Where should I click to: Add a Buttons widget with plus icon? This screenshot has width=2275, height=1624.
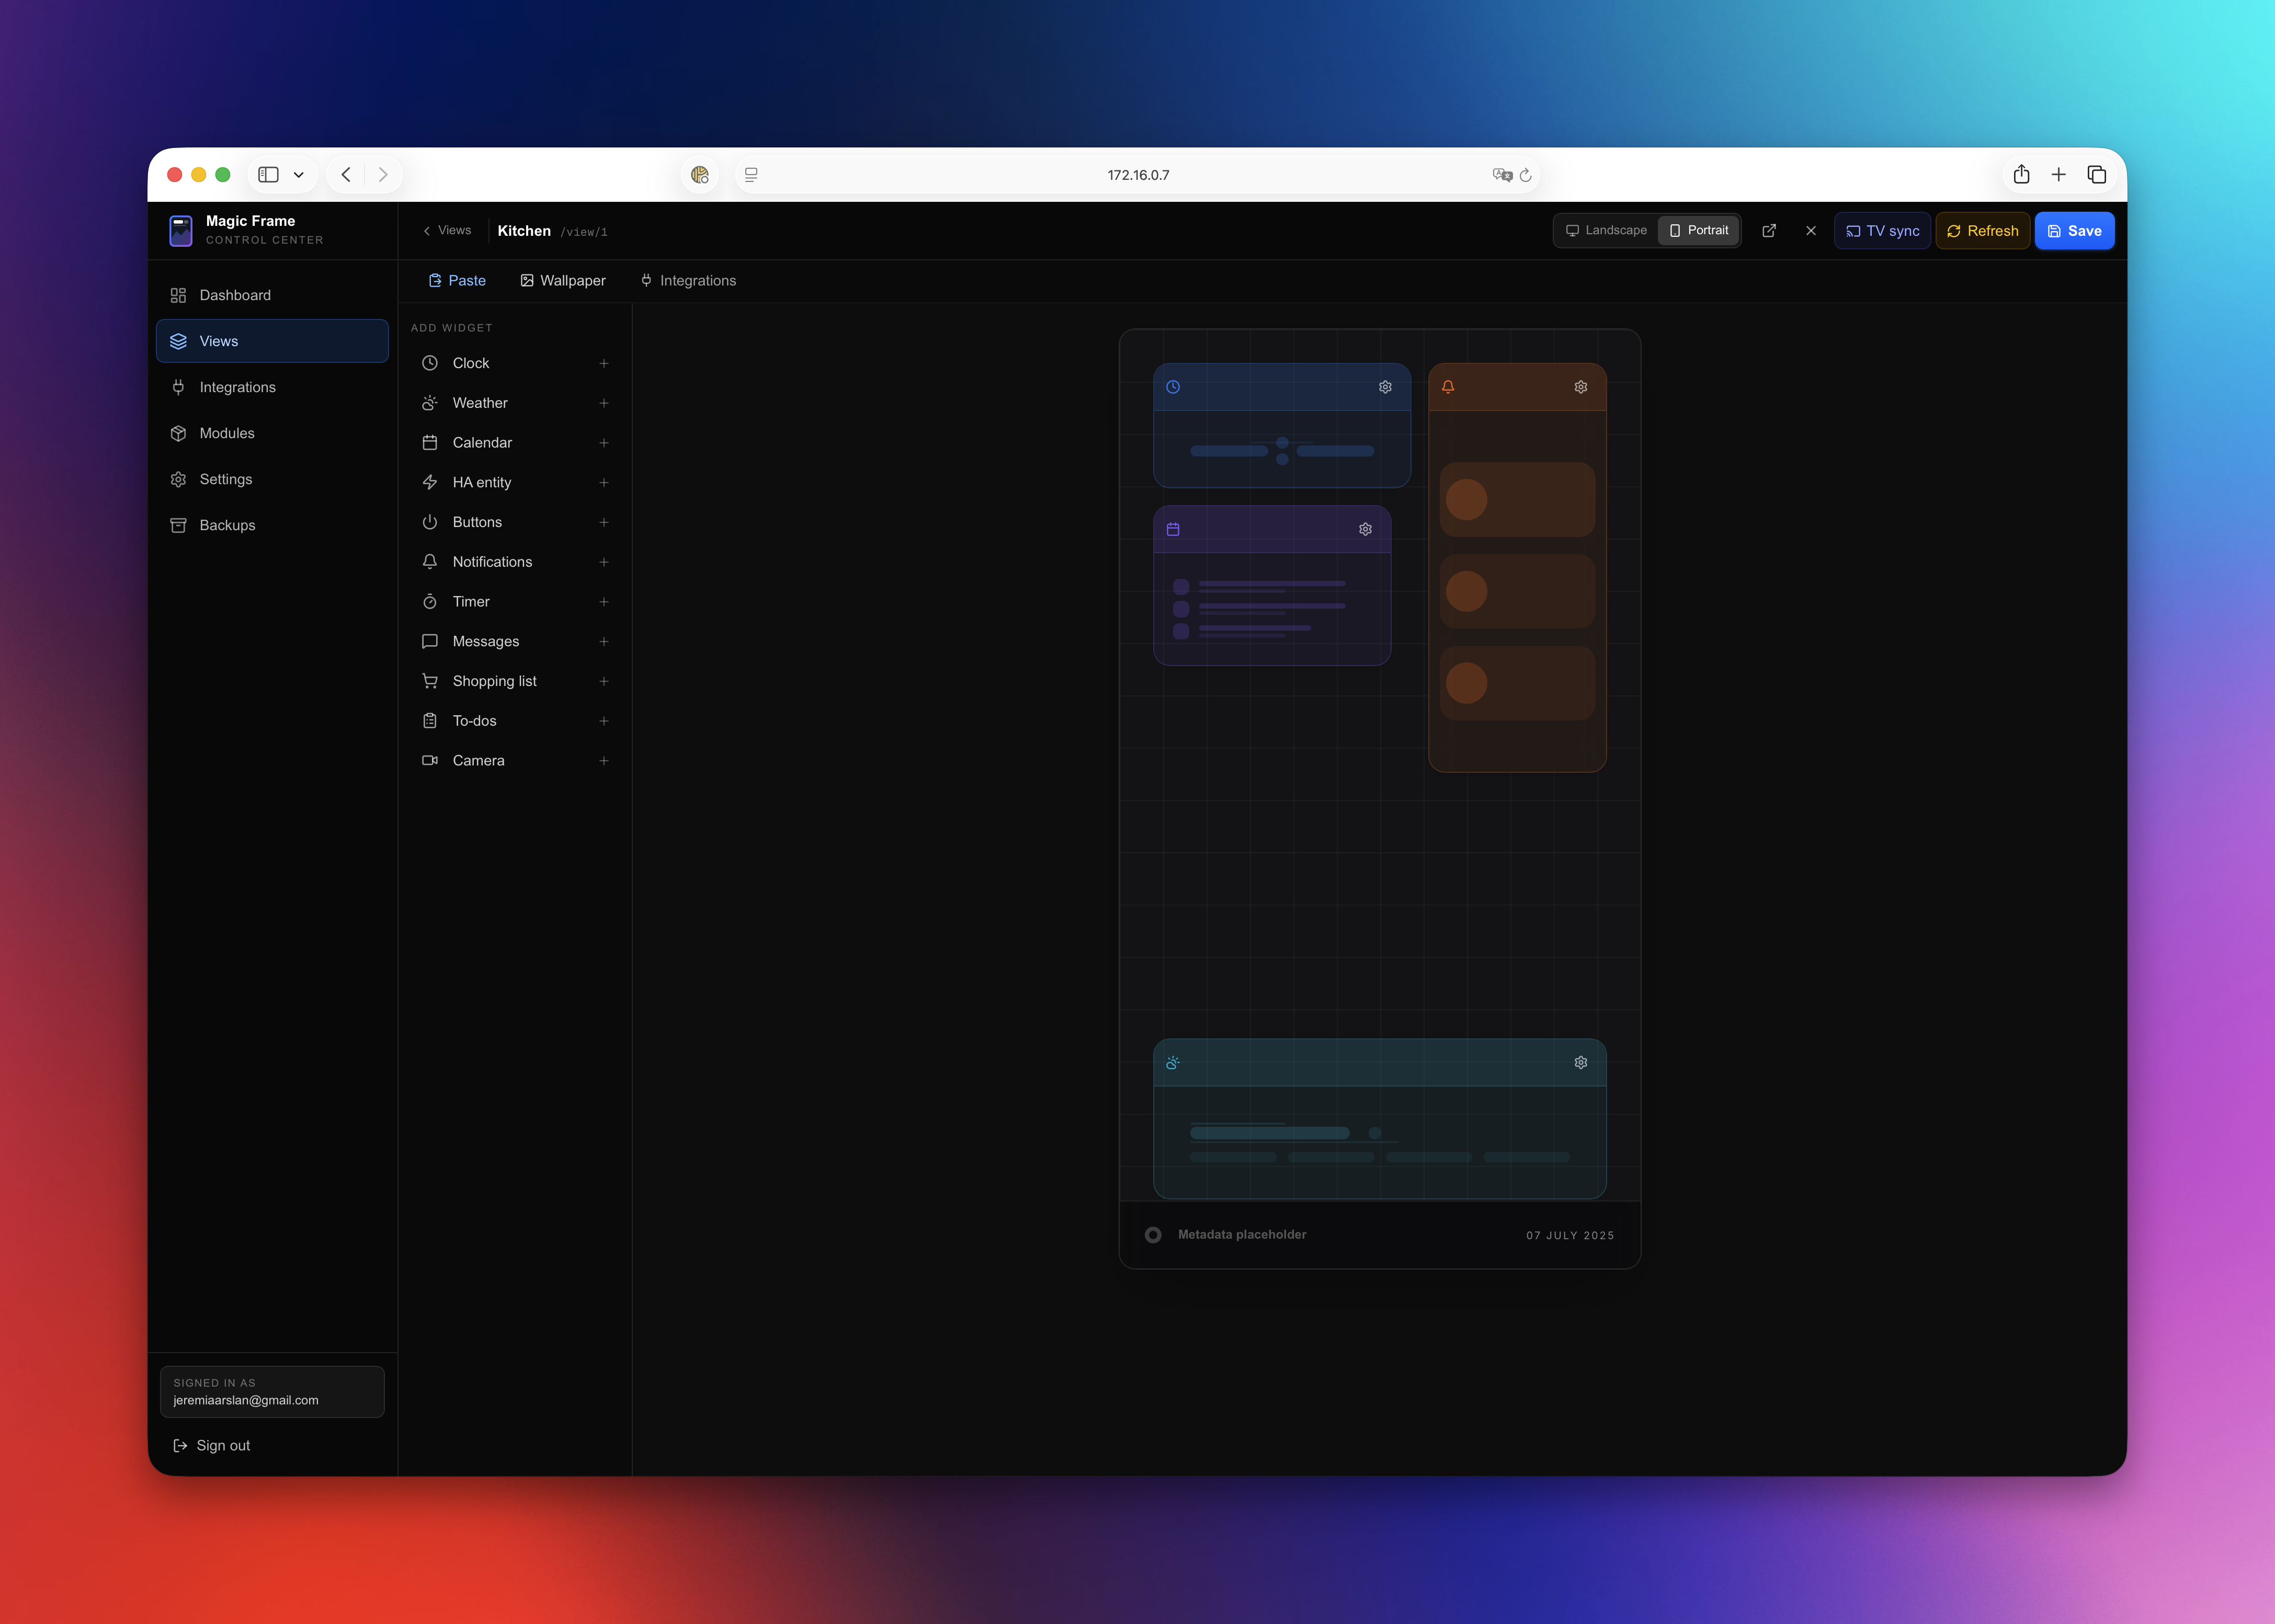pos(604,522)
